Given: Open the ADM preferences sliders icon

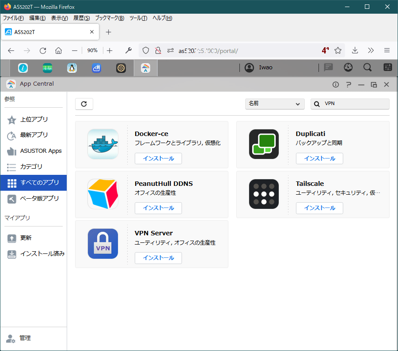Looking at the screenshot, I should (387, 68).
